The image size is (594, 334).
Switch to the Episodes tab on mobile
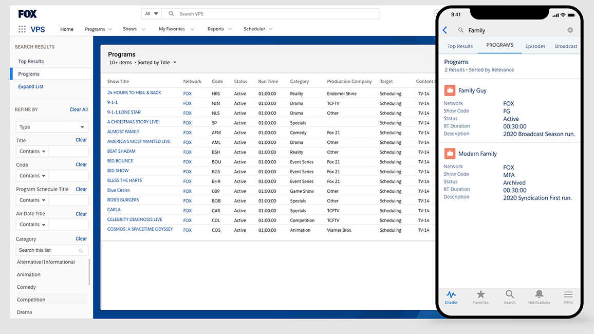(x=535, y=46)
